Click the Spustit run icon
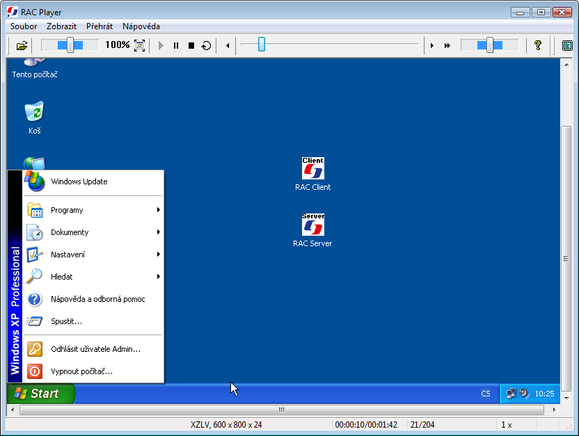 coord(35,321)
